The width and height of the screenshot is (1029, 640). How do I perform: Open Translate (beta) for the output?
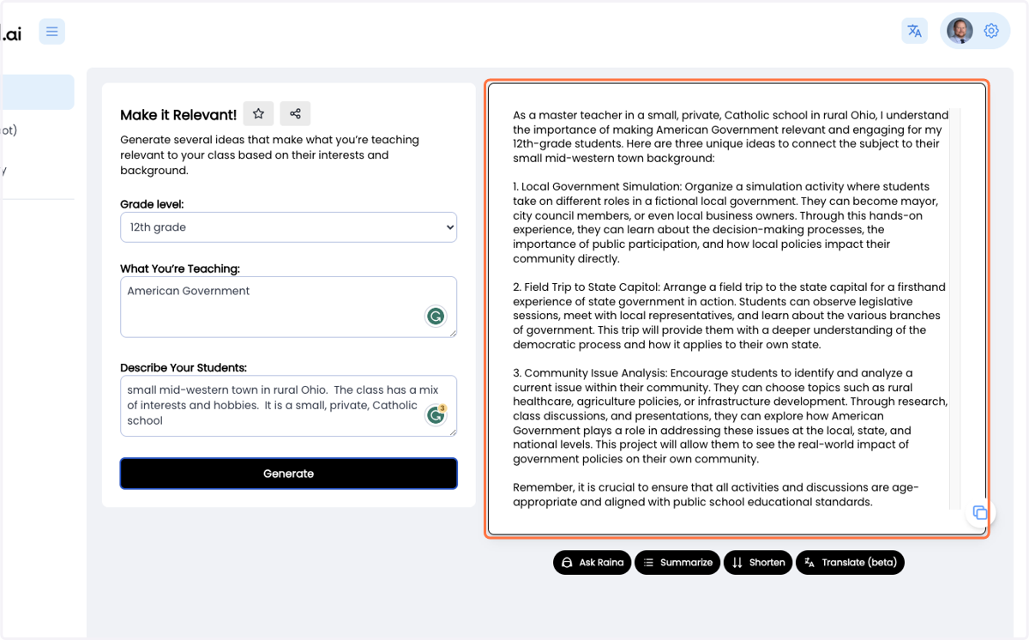(850, 563)
